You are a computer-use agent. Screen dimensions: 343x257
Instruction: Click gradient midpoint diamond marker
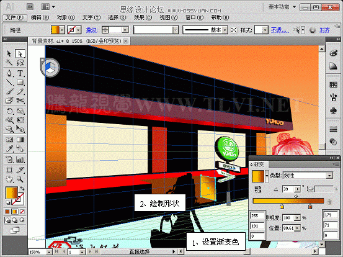point(296,196)
